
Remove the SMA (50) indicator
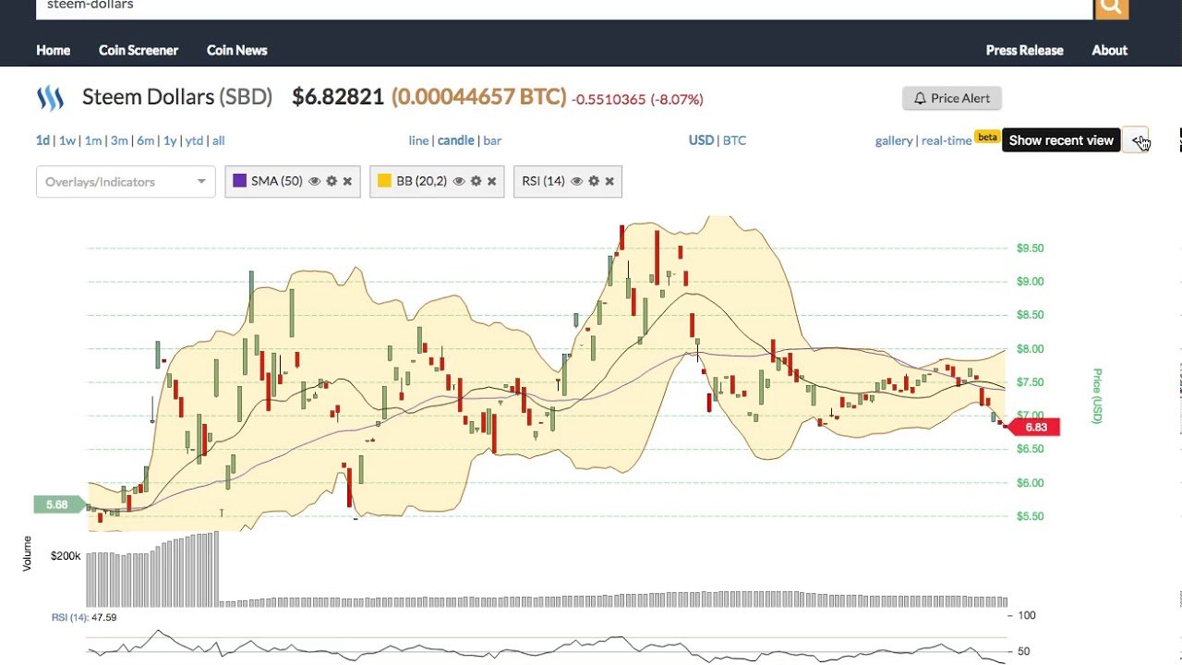tap(347, 181)
